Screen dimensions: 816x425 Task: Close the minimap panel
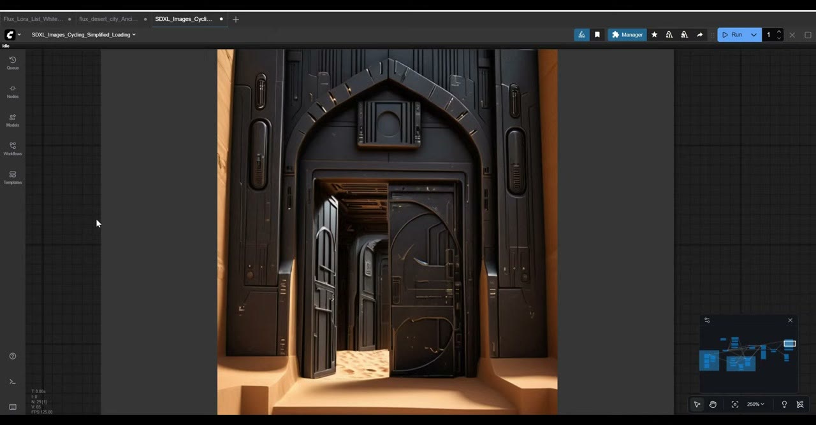[x=790, y=320]
